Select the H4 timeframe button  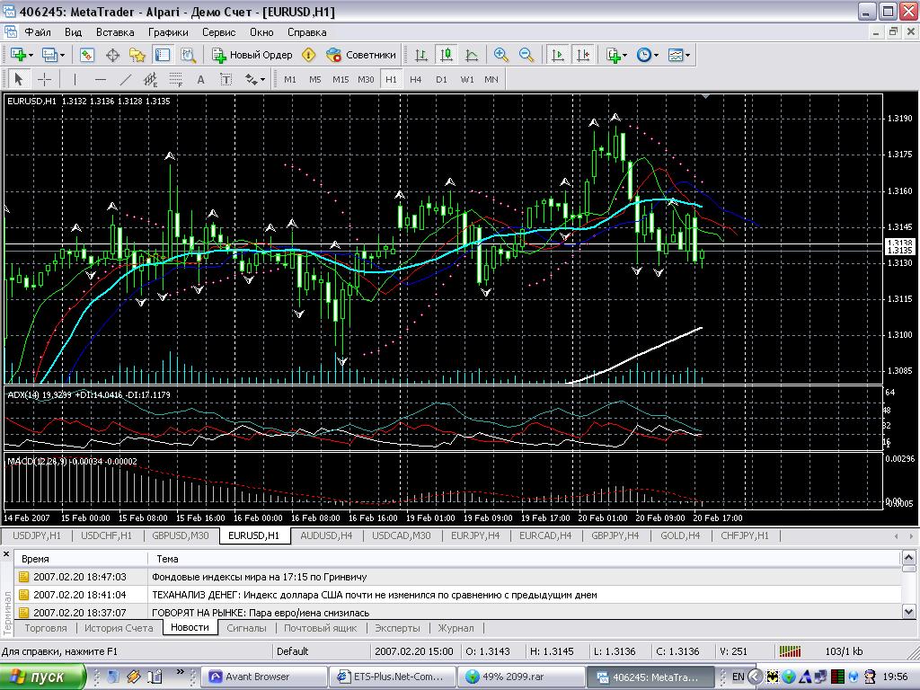pos(416,79)
